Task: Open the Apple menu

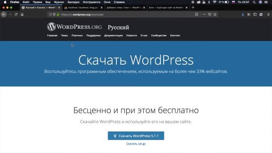Action: click(x=5, y=2)
